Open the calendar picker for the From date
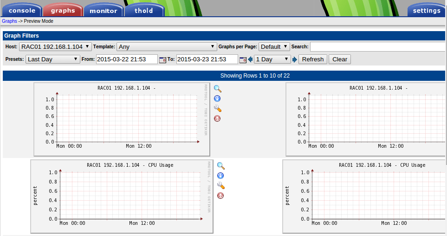 (x=162, y=59)
